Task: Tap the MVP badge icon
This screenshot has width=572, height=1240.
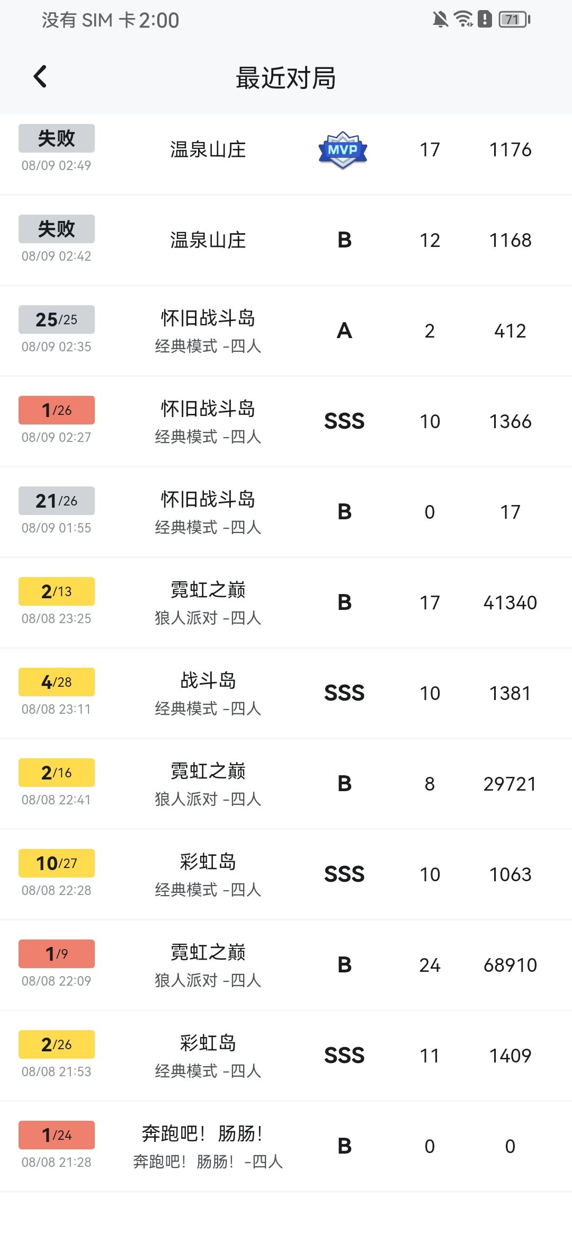Action: coord(343,150)
